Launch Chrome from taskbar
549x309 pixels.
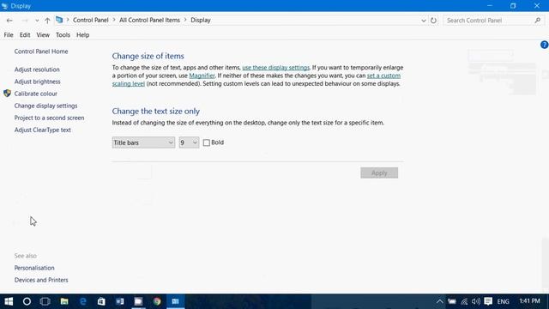(x=157, y=301)
